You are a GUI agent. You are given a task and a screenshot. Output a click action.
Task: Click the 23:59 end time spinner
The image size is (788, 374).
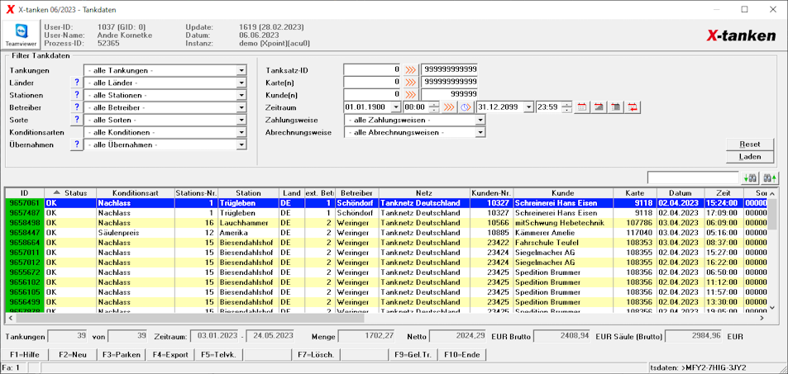pyautogui.click(x=567, y=107)
